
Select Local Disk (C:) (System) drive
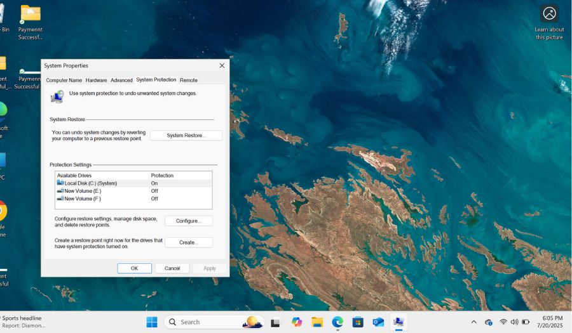90,183
